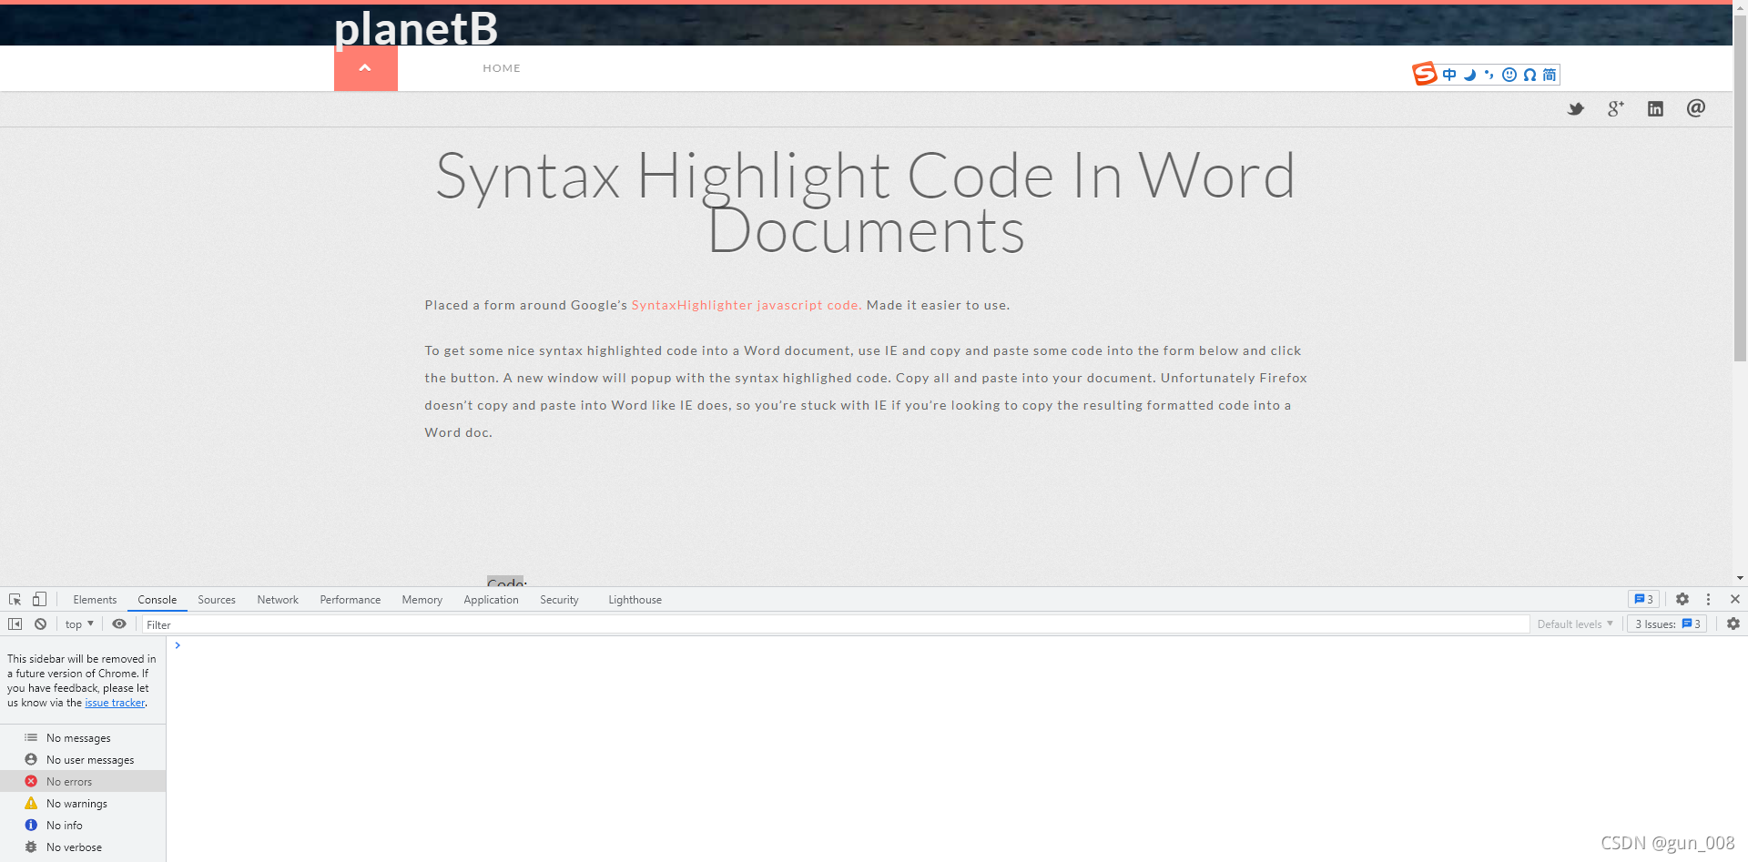Open the 'Default levels' dropdown
Image resolution: width=1748 pixels, height=862 pixels.
coord(1573,624)
